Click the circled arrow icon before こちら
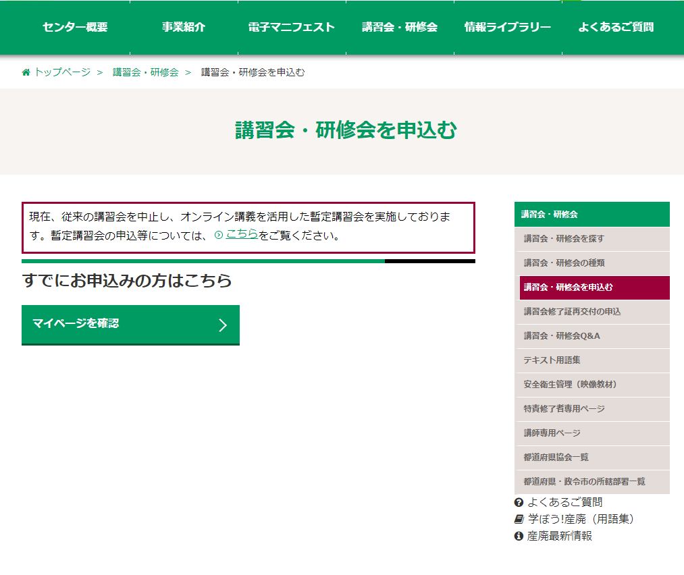This screenshot has width=684, height=575. 218,235
